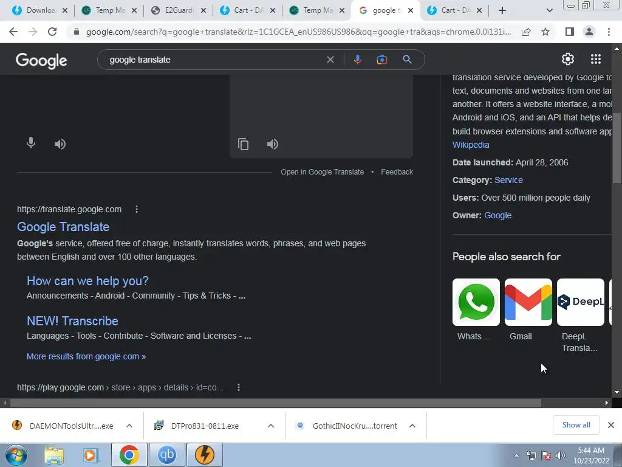The image size is (622, 467).
Task: Open the GothicIINocKru torrent download
Action: tap(355, 426)
